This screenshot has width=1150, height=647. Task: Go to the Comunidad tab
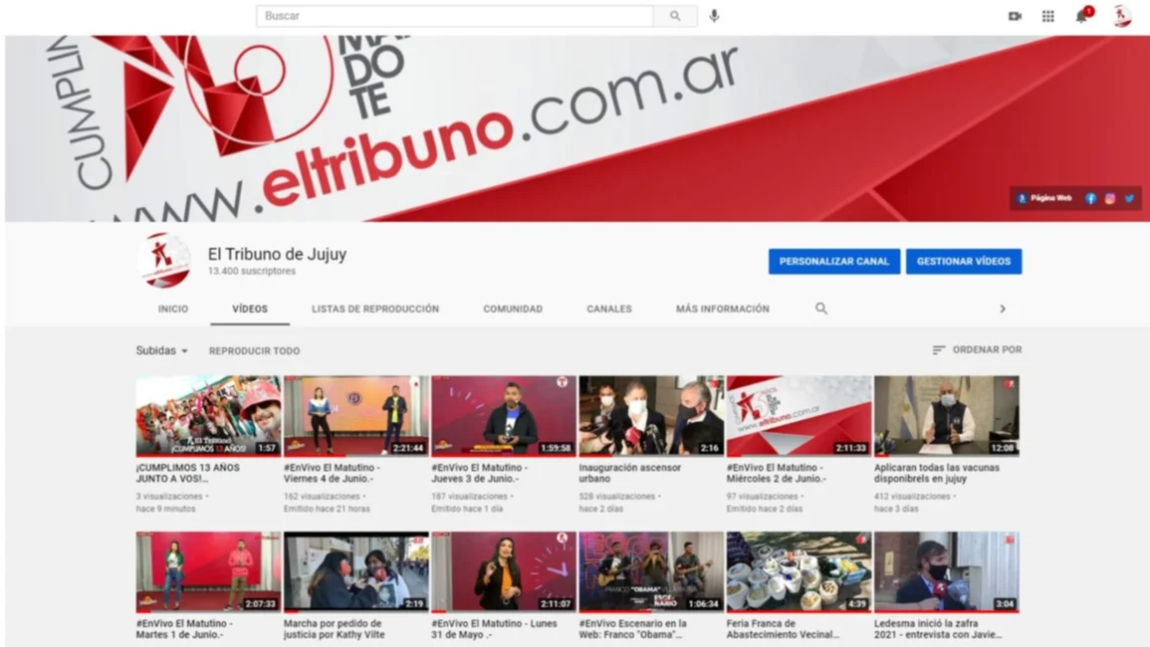pyautogui.click(x=513, y=309)
